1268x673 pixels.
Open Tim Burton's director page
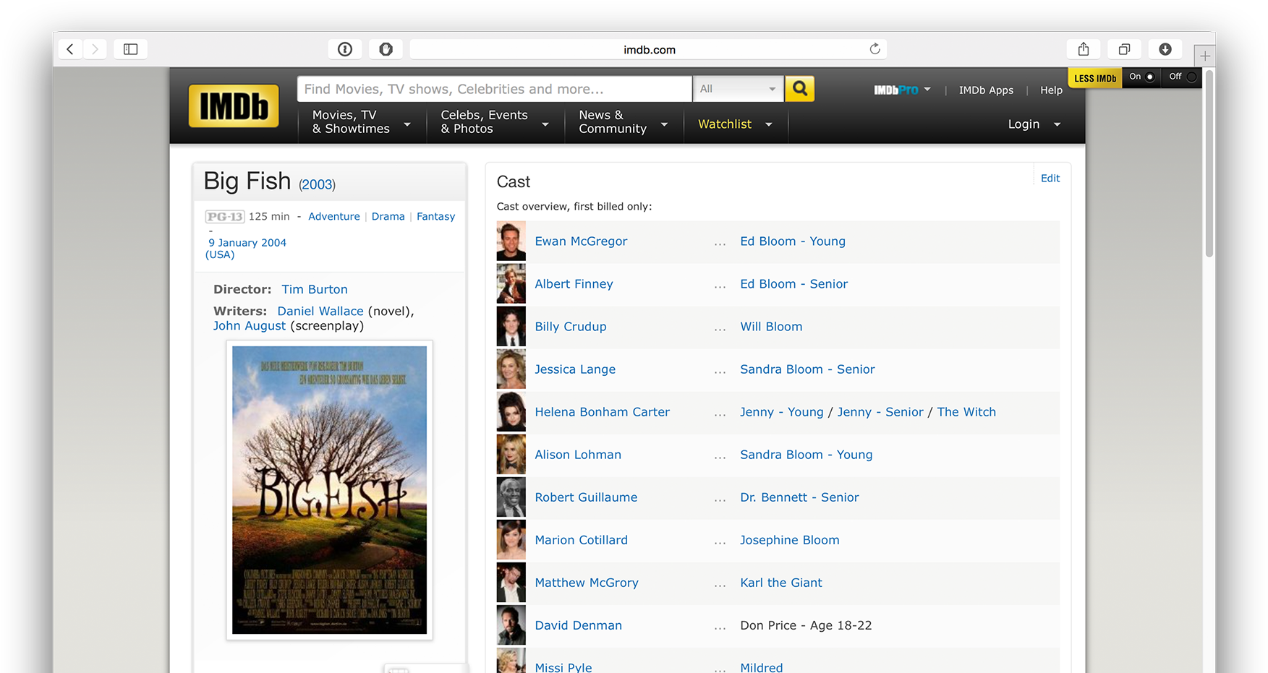click(314, 288)
